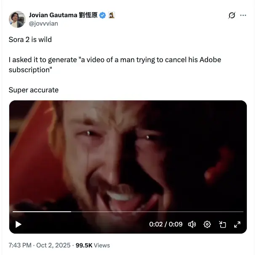
Task: View the 99.5K Views count
Action: tap(93, 245)
